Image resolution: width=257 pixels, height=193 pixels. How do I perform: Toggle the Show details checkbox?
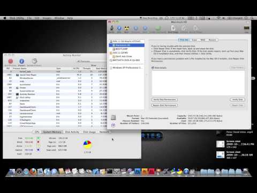coord(153,68)
